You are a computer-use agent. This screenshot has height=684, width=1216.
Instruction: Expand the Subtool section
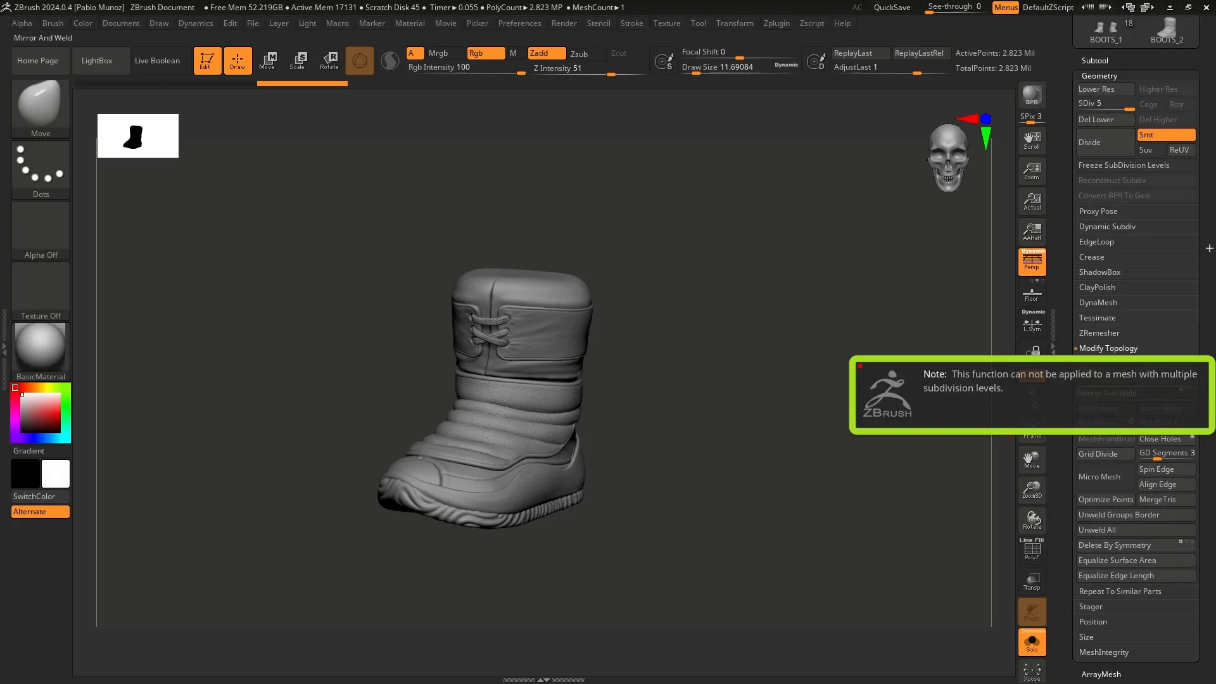pos(1094,61)
